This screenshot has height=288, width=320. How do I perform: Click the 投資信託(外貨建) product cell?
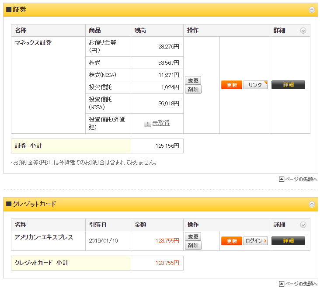(x=108, y=124)
